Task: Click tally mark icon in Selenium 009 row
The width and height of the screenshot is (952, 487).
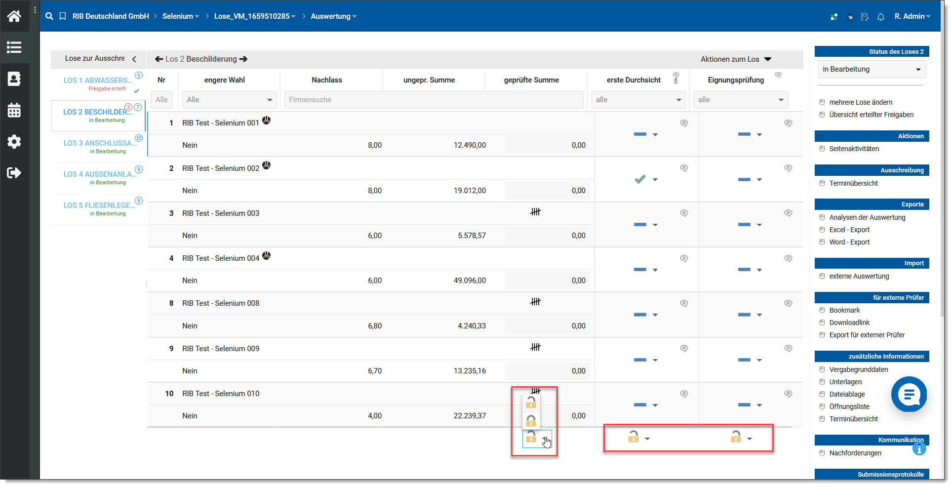Action: (x=536, y=347)
